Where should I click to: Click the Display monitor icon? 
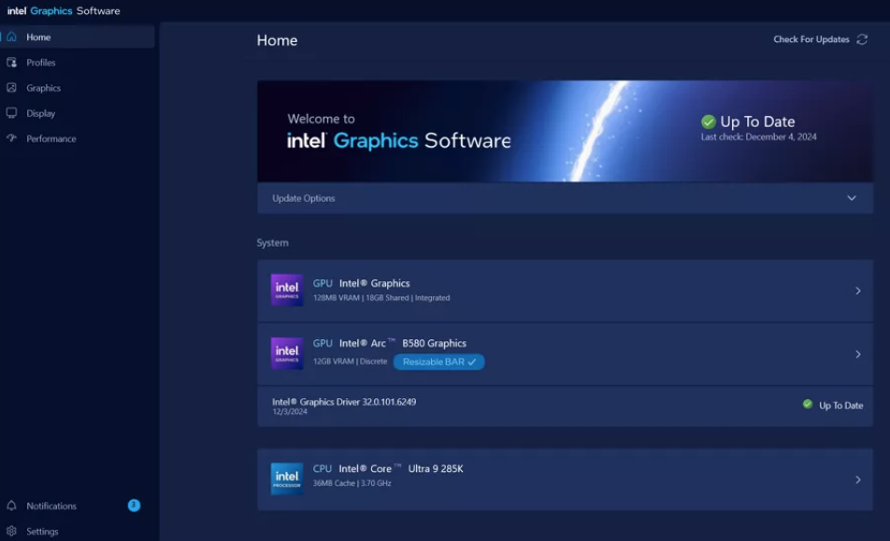11,113
